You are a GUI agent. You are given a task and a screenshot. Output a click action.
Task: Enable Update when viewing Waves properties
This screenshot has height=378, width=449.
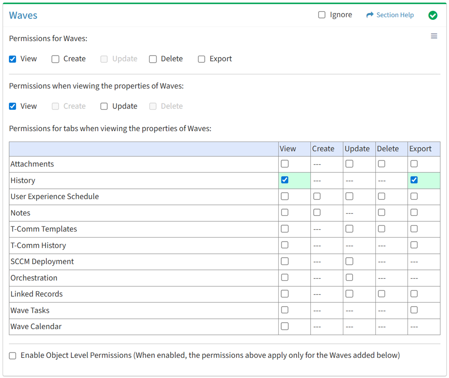click(x=104, y=107)
